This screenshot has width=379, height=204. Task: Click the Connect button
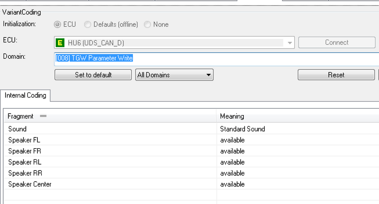coord(336,43)
